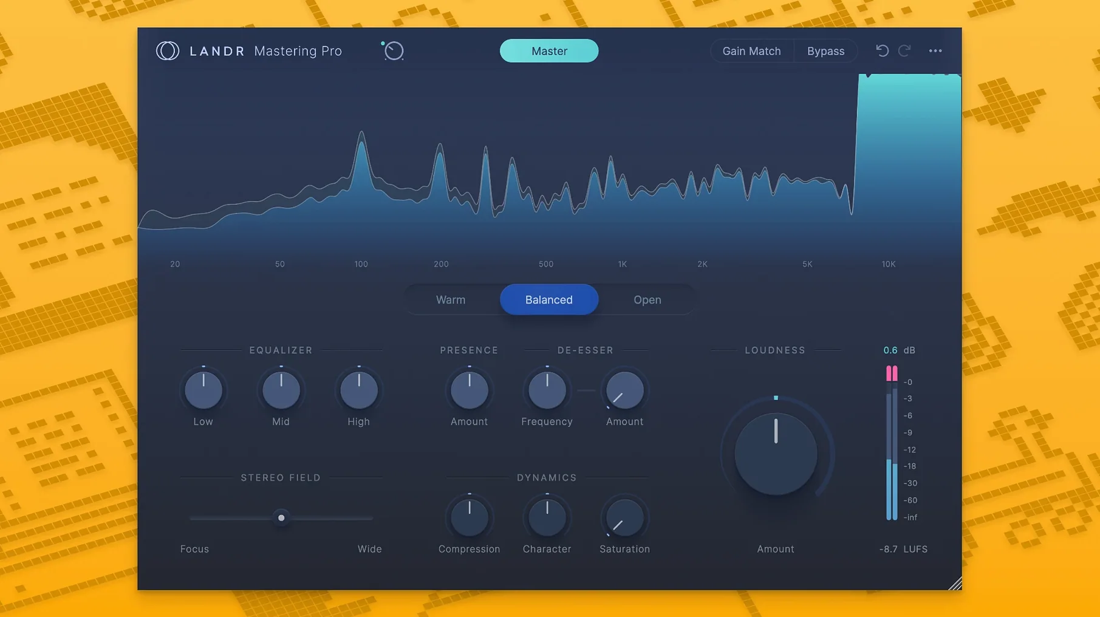Click the Presence Amount knob

pyautogui.click(x=469, y=390)
